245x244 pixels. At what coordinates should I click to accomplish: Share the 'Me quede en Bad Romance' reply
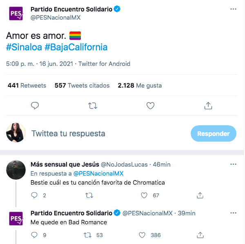tap(200, 235)
